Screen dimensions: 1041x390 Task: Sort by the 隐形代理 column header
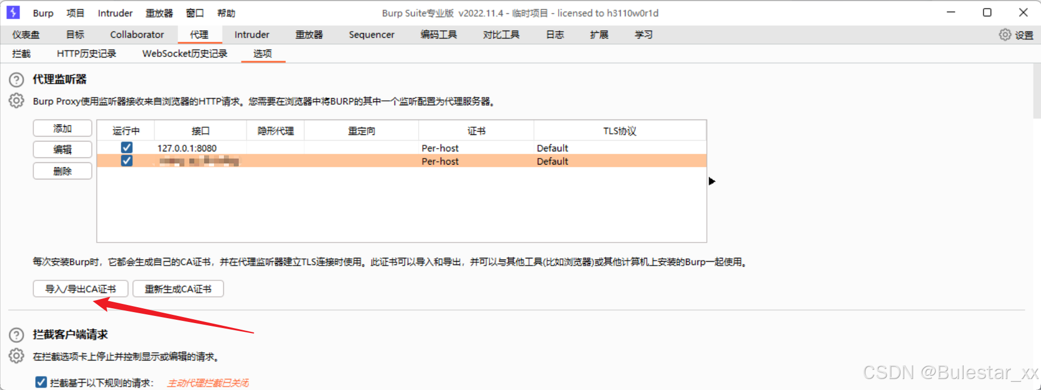coord(276,131)
